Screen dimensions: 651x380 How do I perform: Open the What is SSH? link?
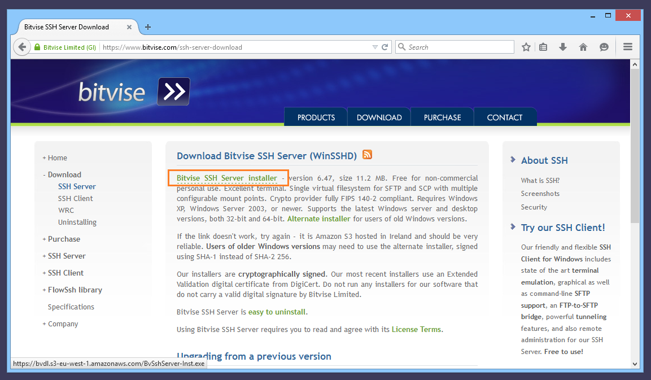point(540,181)
